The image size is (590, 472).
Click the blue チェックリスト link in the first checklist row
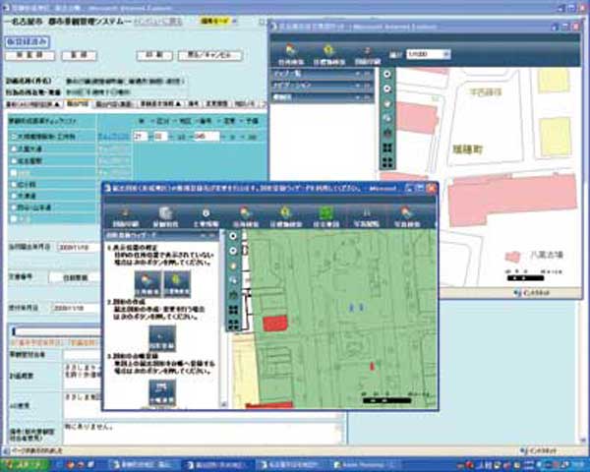pos(114,137)
